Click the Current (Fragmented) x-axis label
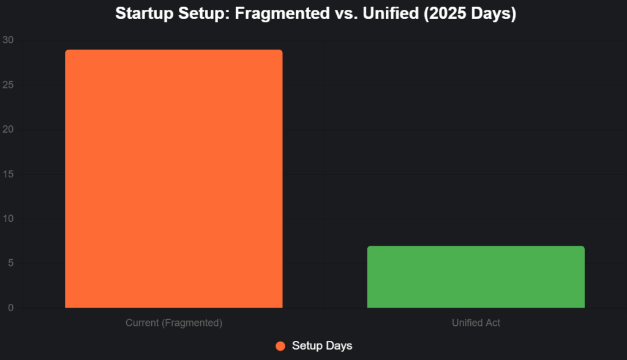 (173, 323)
